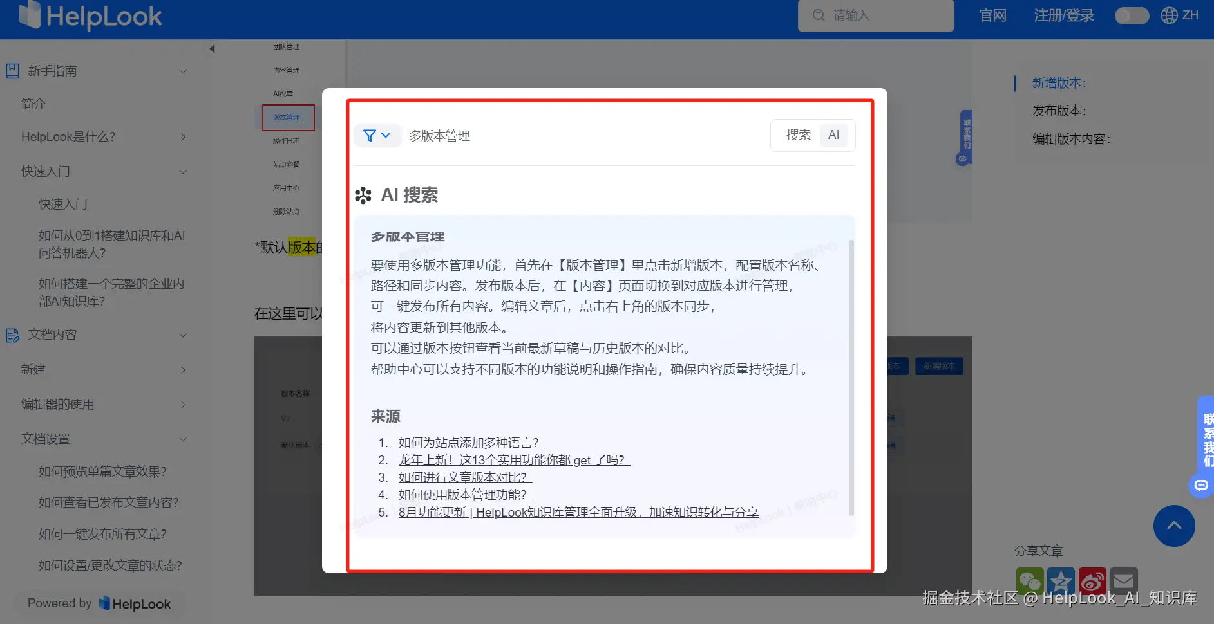Click the 新增版本 button in the background image

[939, 366]
